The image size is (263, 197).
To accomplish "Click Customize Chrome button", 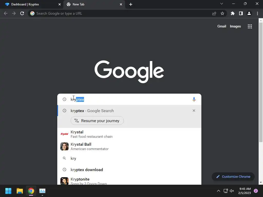I will coord(233,176).
